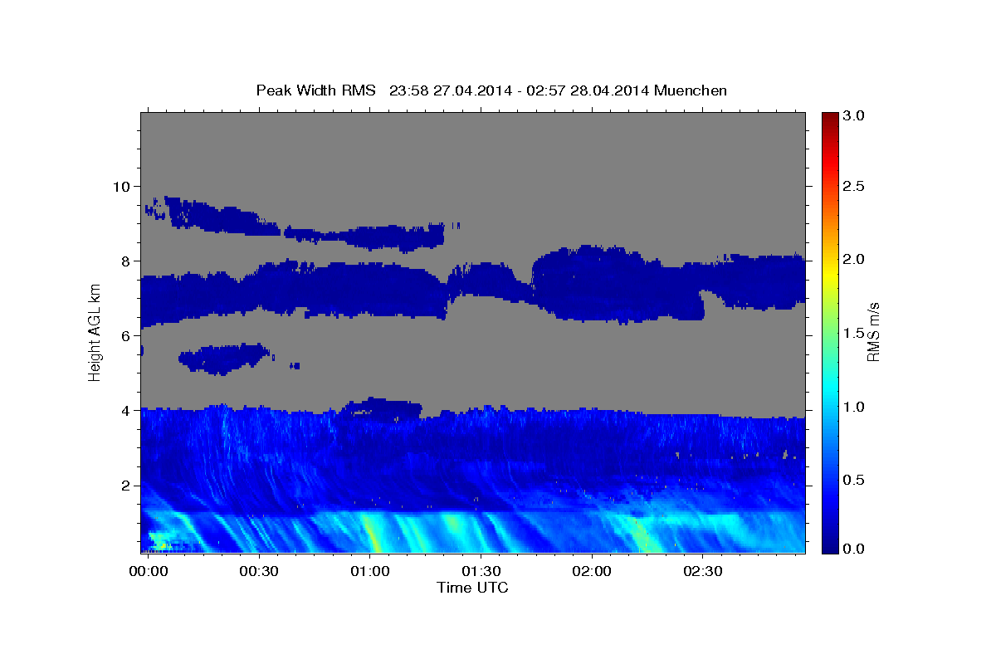Image resolution: width=996 pixels, height=664 pixels.
Task: Click the 00:00 time tick label
Action: 147,573
